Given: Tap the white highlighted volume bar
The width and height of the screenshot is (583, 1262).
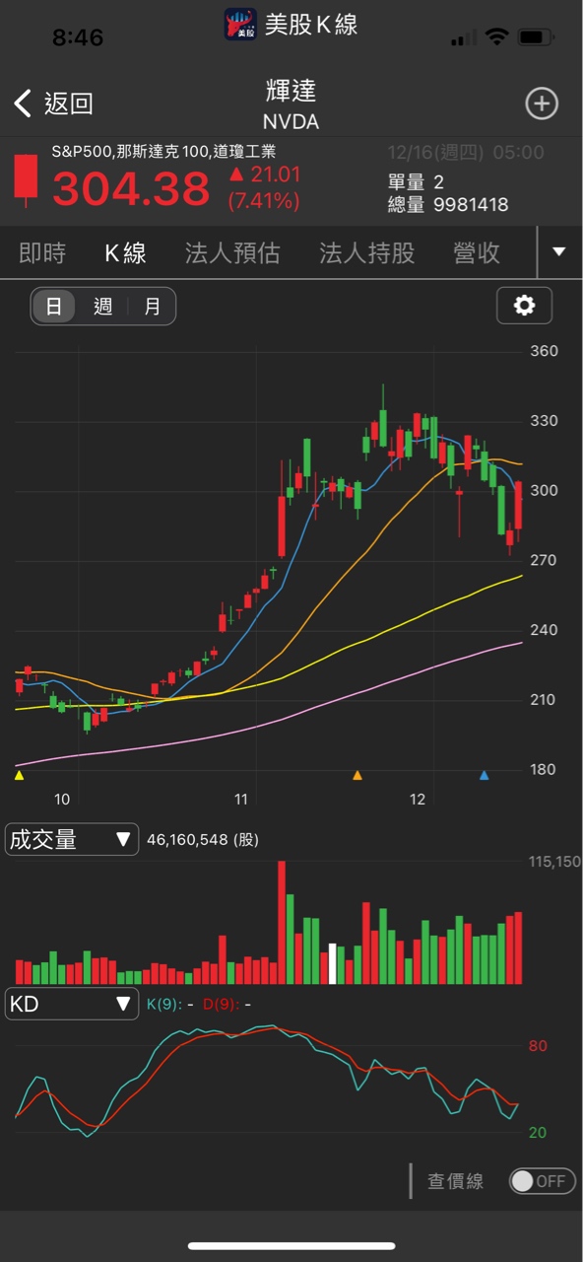Looking at the screenshot, I should click(332, 964).
